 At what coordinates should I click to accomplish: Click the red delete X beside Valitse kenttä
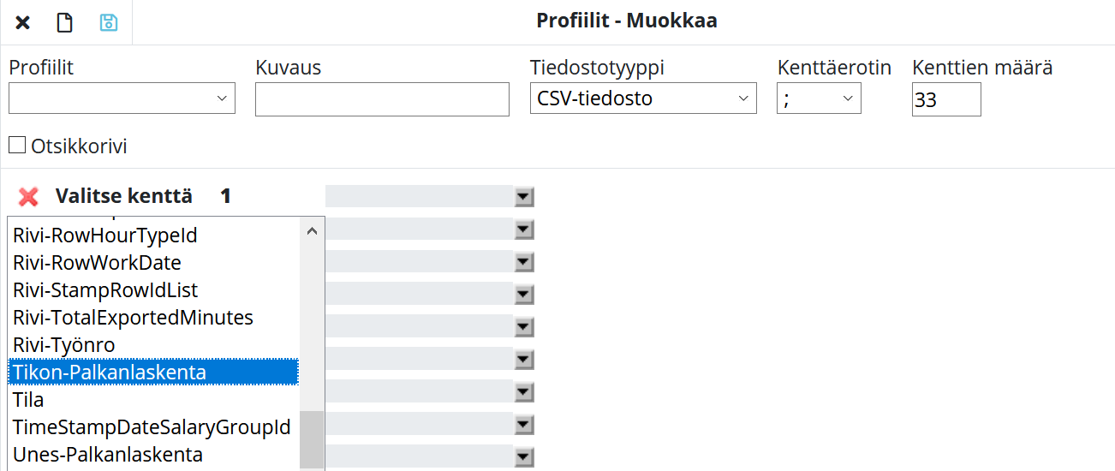(x=28, y=197)
